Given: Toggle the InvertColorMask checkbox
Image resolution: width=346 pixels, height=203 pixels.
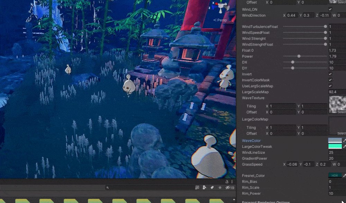Looking at the screenshot, I should click(330, 80).
